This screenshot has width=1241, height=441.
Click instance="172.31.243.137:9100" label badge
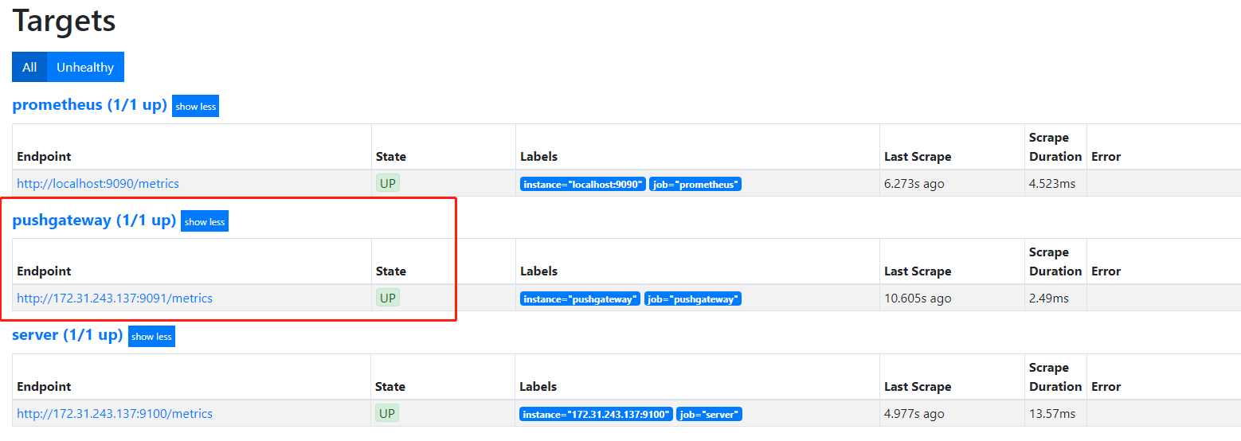[597, 414]
